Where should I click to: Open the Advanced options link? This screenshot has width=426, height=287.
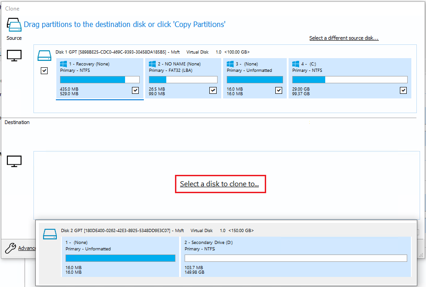click(x=27, y=248)
